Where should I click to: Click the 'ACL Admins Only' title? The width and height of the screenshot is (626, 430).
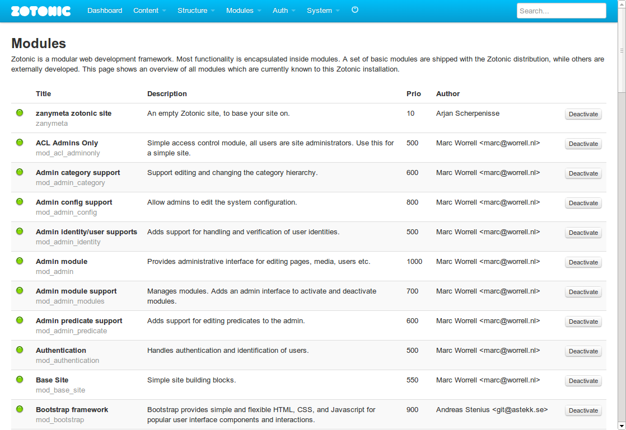67,143
